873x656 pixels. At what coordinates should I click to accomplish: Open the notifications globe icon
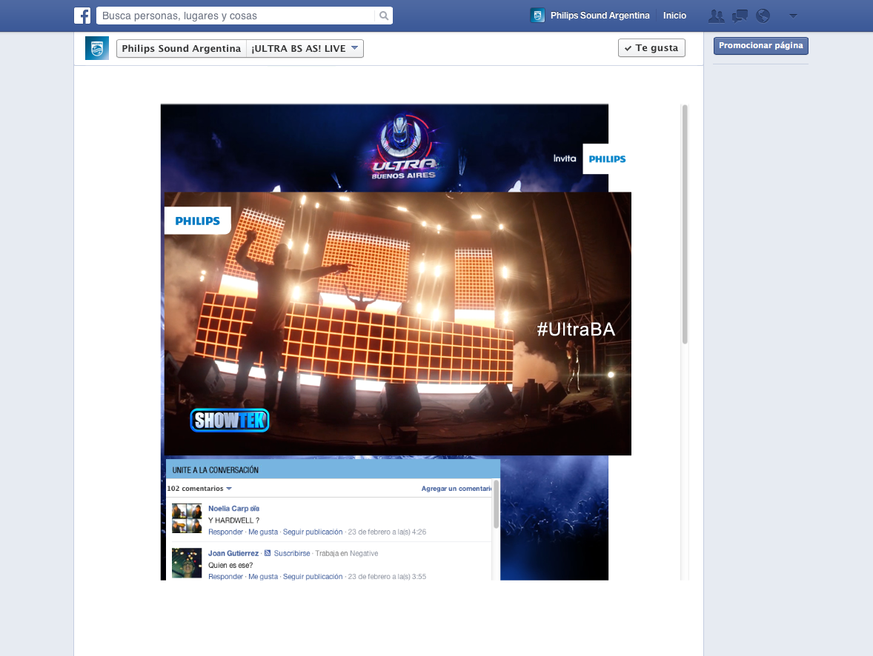(x=763, y=16)
